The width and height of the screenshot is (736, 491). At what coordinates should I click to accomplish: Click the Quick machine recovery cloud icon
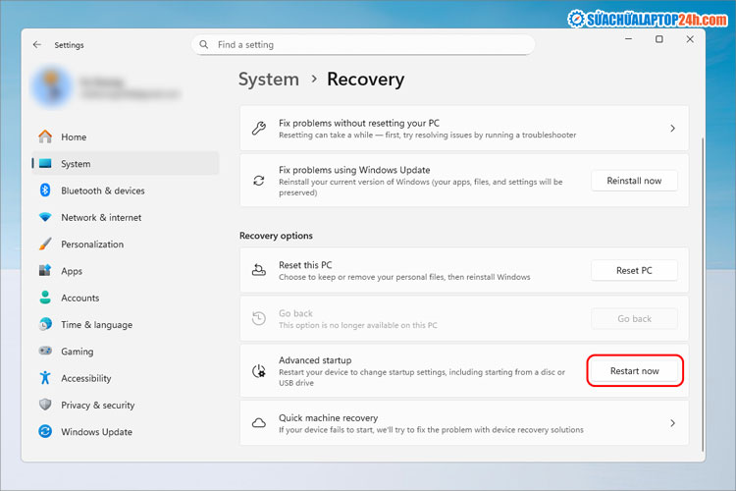coord(259,423)
